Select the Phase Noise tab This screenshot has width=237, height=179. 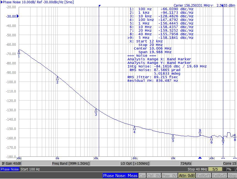pos(9,169)
